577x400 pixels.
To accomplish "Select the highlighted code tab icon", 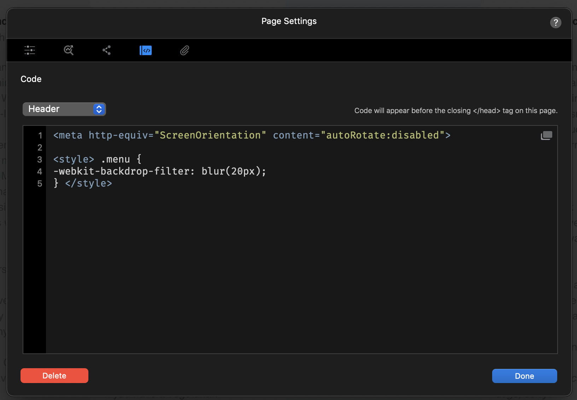I will click(x=146, y=50).
